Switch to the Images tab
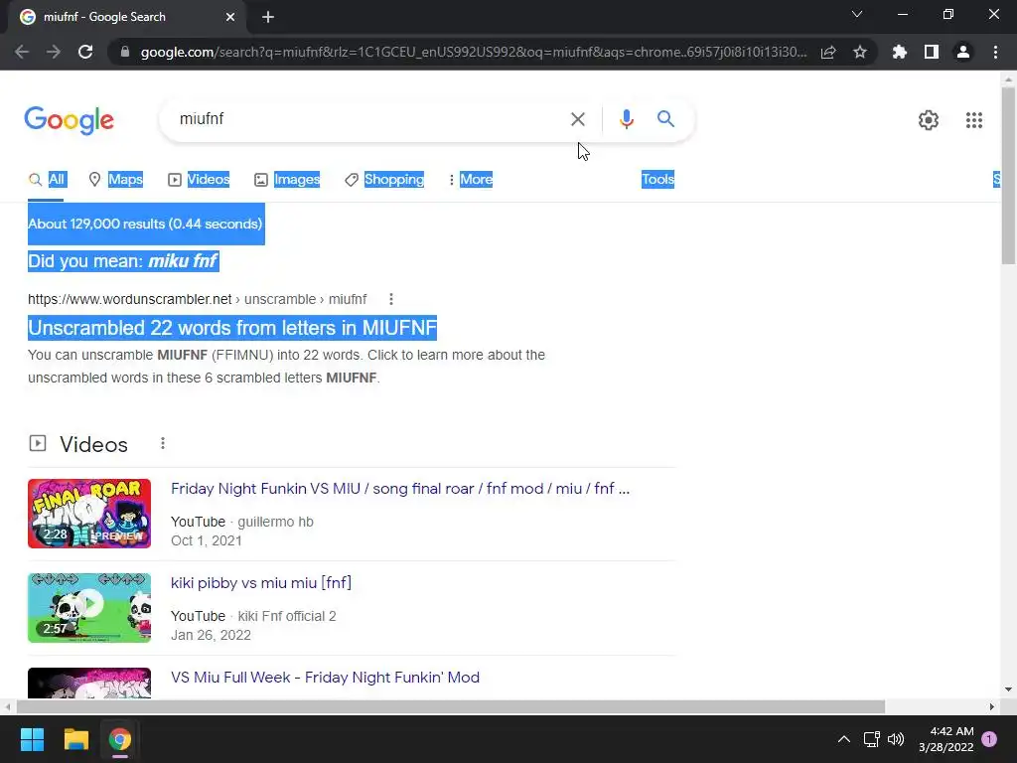 [287, 180]
